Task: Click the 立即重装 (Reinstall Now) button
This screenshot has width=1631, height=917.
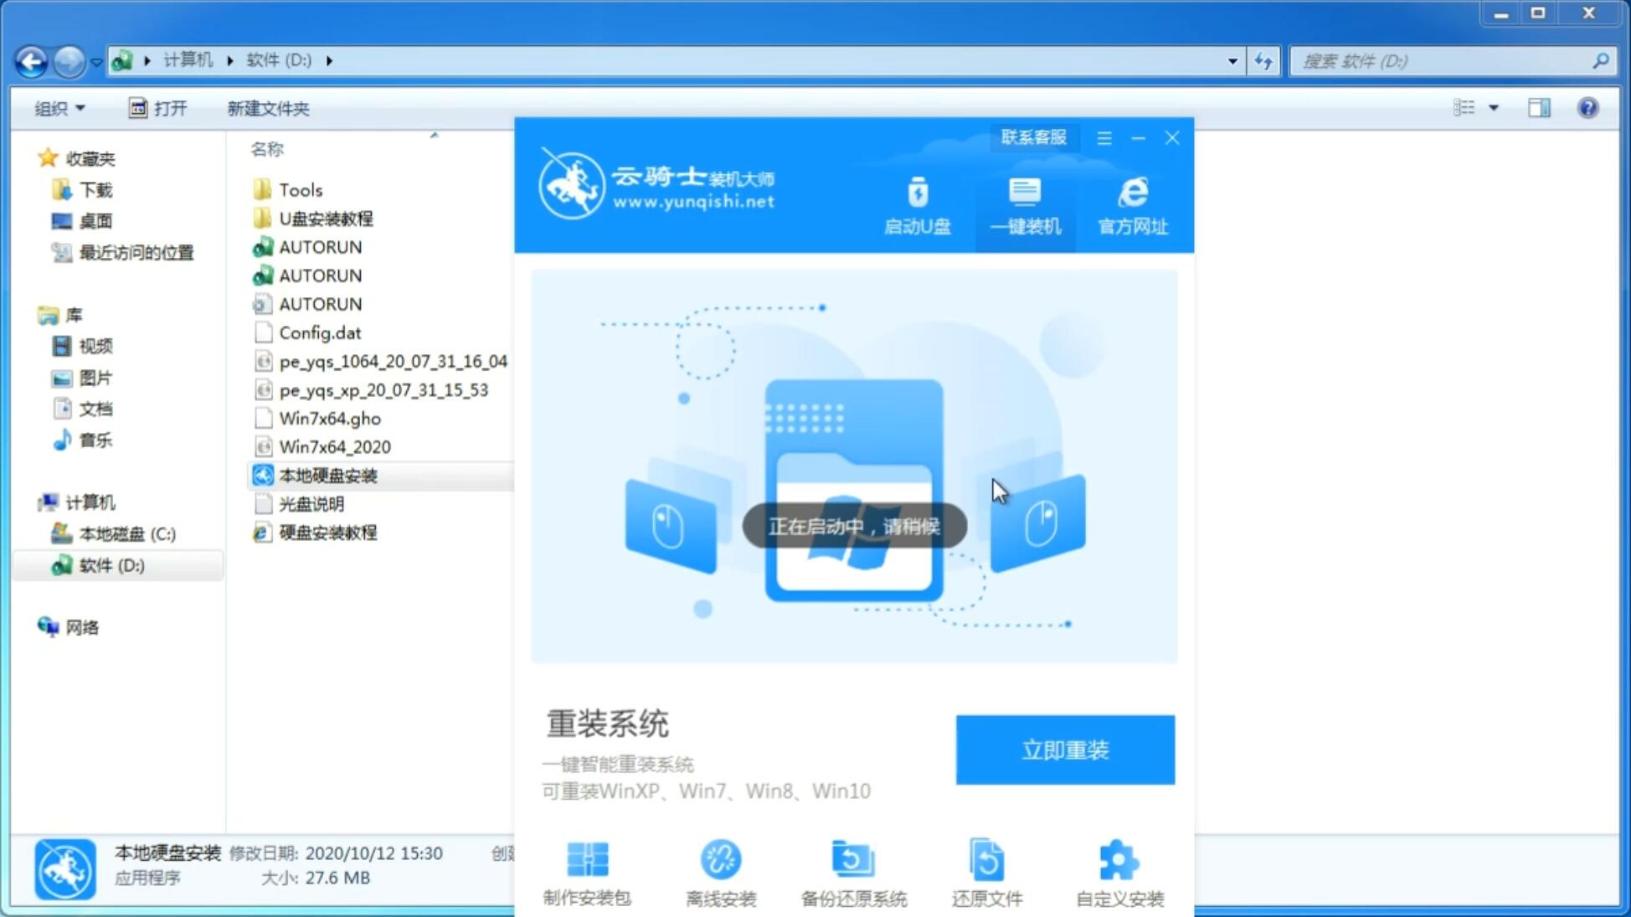Action: coord(1065,750)
